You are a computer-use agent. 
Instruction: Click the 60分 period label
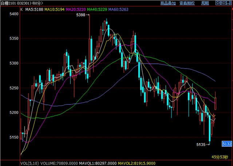tap(38, 3)
